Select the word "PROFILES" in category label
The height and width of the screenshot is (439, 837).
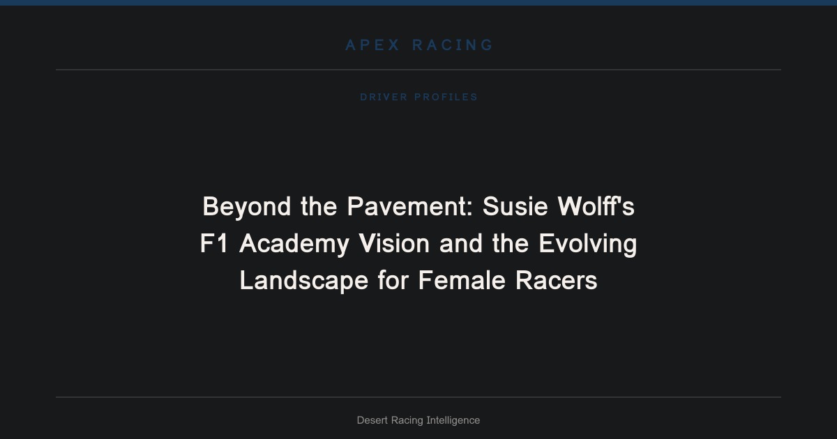(446, 97)
